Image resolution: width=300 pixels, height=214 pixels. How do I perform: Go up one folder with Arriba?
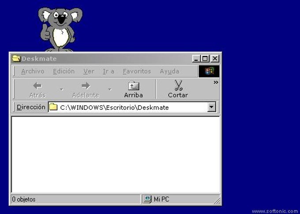pyautogui.click(x=134, y=90)
